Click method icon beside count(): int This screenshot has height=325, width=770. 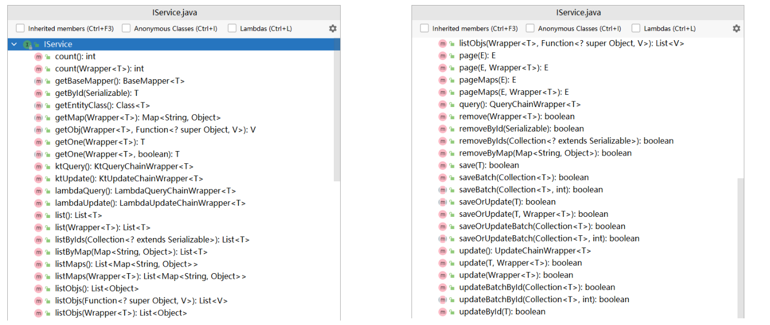tap(38, 56)
